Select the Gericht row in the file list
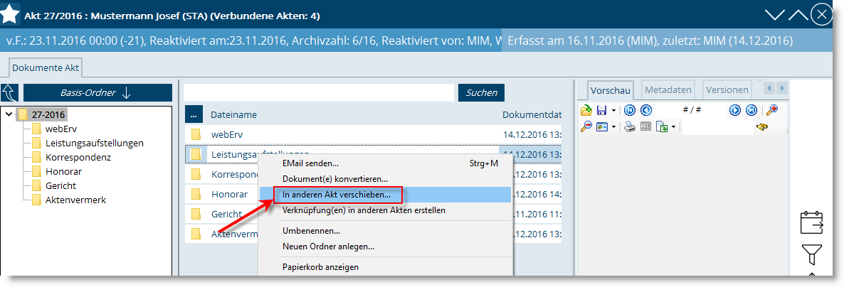Image resolution: width=844 pixels, height=287 pixels. pos(373,213)
